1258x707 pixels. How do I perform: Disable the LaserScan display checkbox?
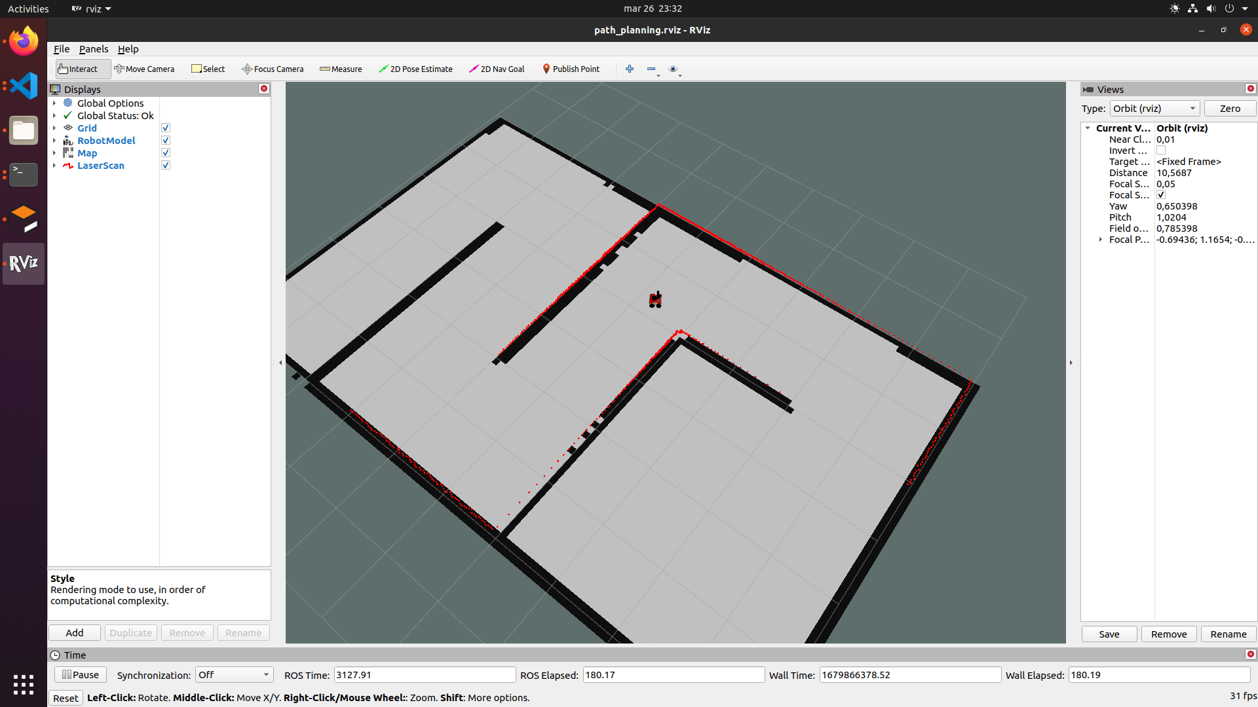click(x=166, y=166)
